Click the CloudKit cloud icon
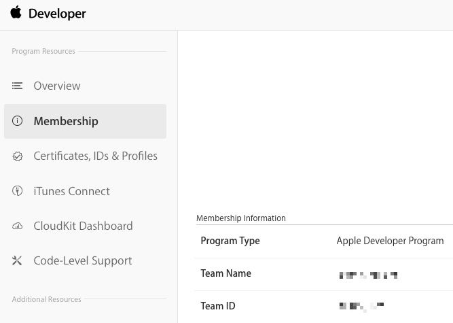Viewport: 453px width, 323px height. click(17, 226)
